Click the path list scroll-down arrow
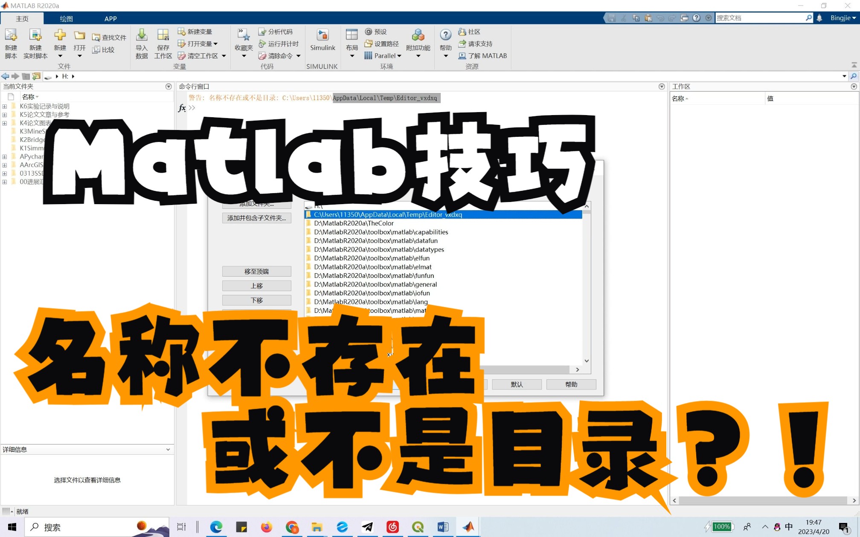 587,361
